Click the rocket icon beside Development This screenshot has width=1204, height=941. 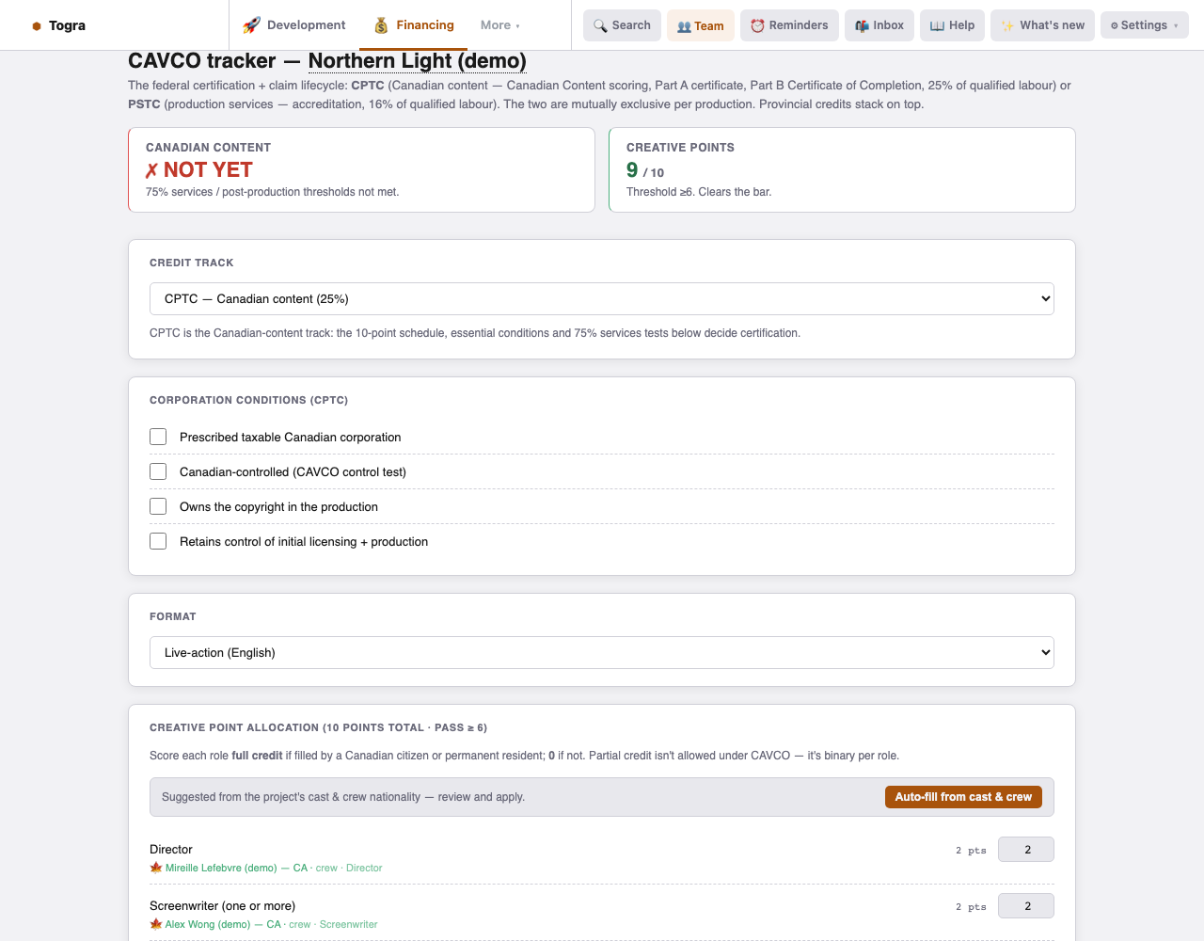tap(251, 25)
